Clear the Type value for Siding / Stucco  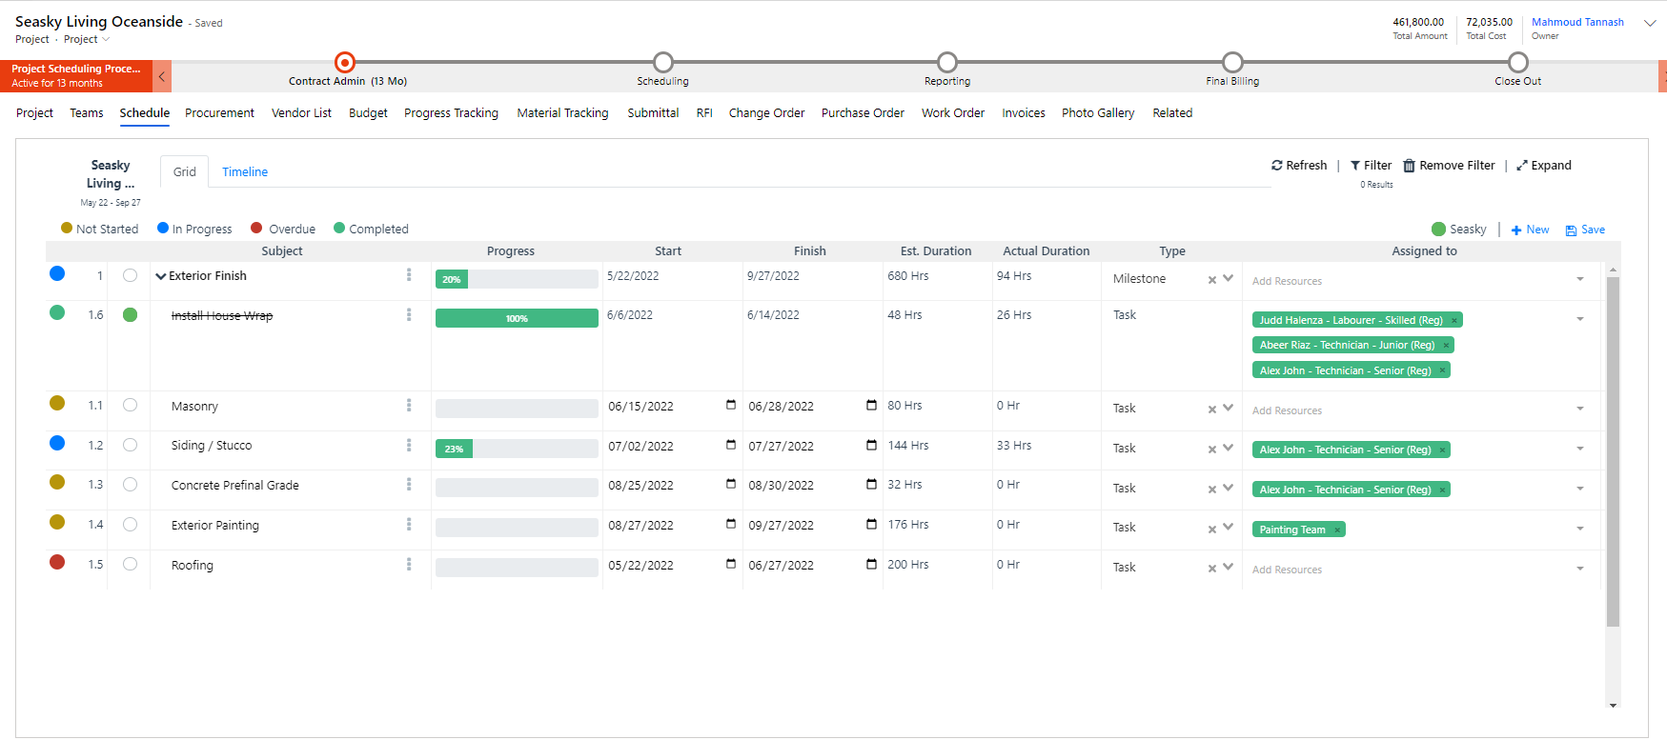[x=1212, y=450]
